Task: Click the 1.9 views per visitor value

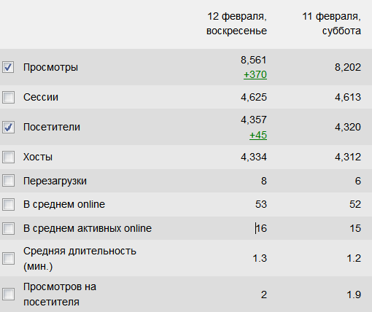Action: 354,295
